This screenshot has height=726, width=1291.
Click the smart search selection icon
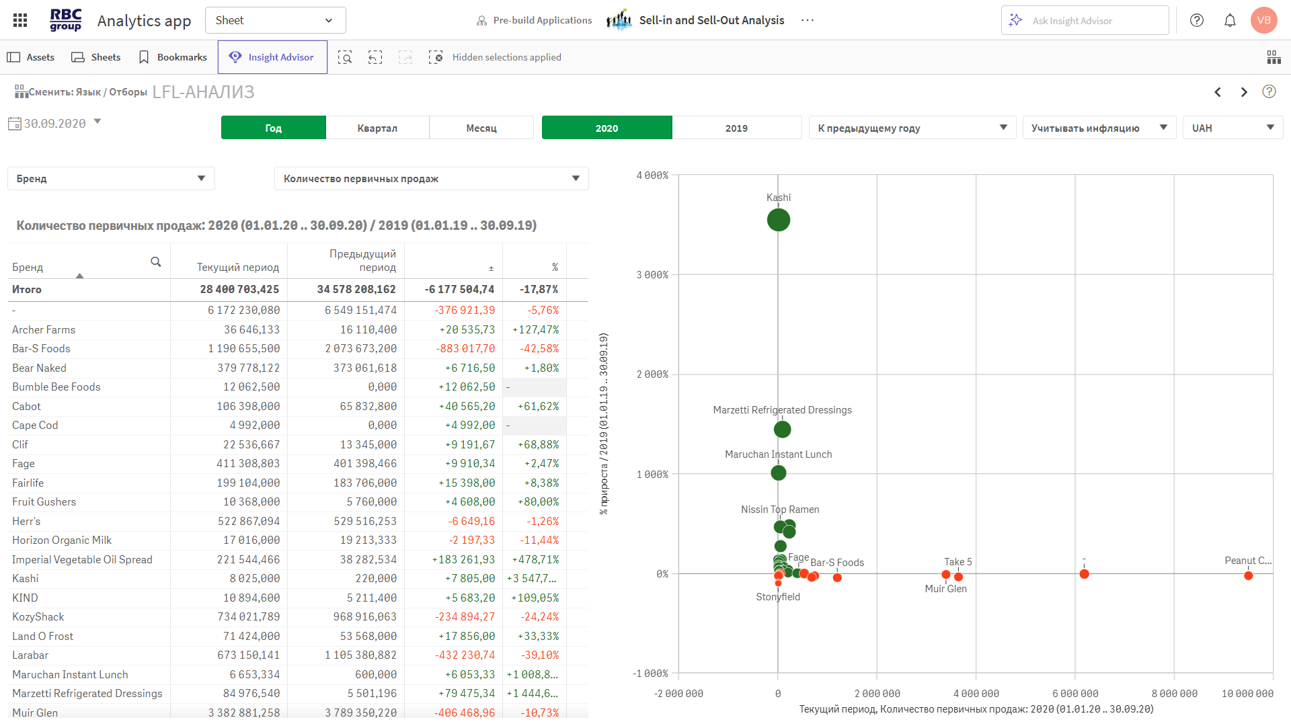pyautogui.click(x=345, y=57)
